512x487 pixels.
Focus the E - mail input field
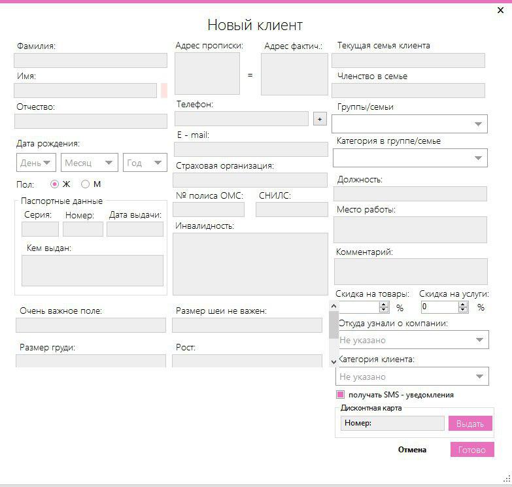251,150
